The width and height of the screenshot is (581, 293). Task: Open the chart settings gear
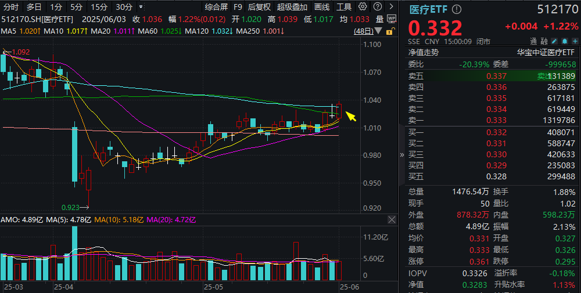[x=363, y=6]
